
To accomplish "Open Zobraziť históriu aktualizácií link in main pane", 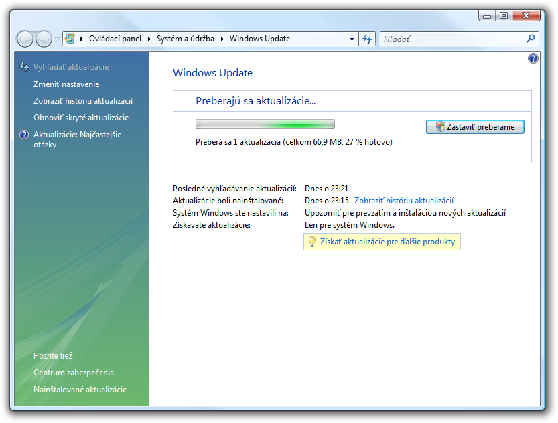I will [404, 201].
